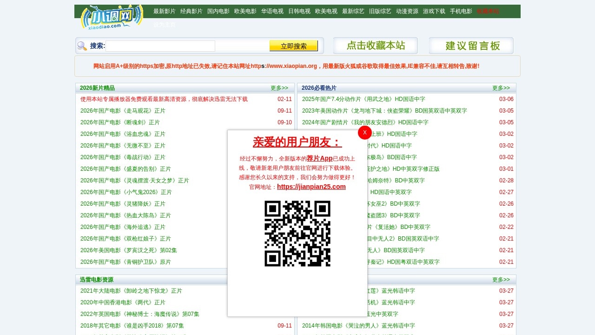595x335 pixels.
Task: Open 2021年大陆电影《卸岭之地下惊龙》正片
Action: tap(131, 291)
